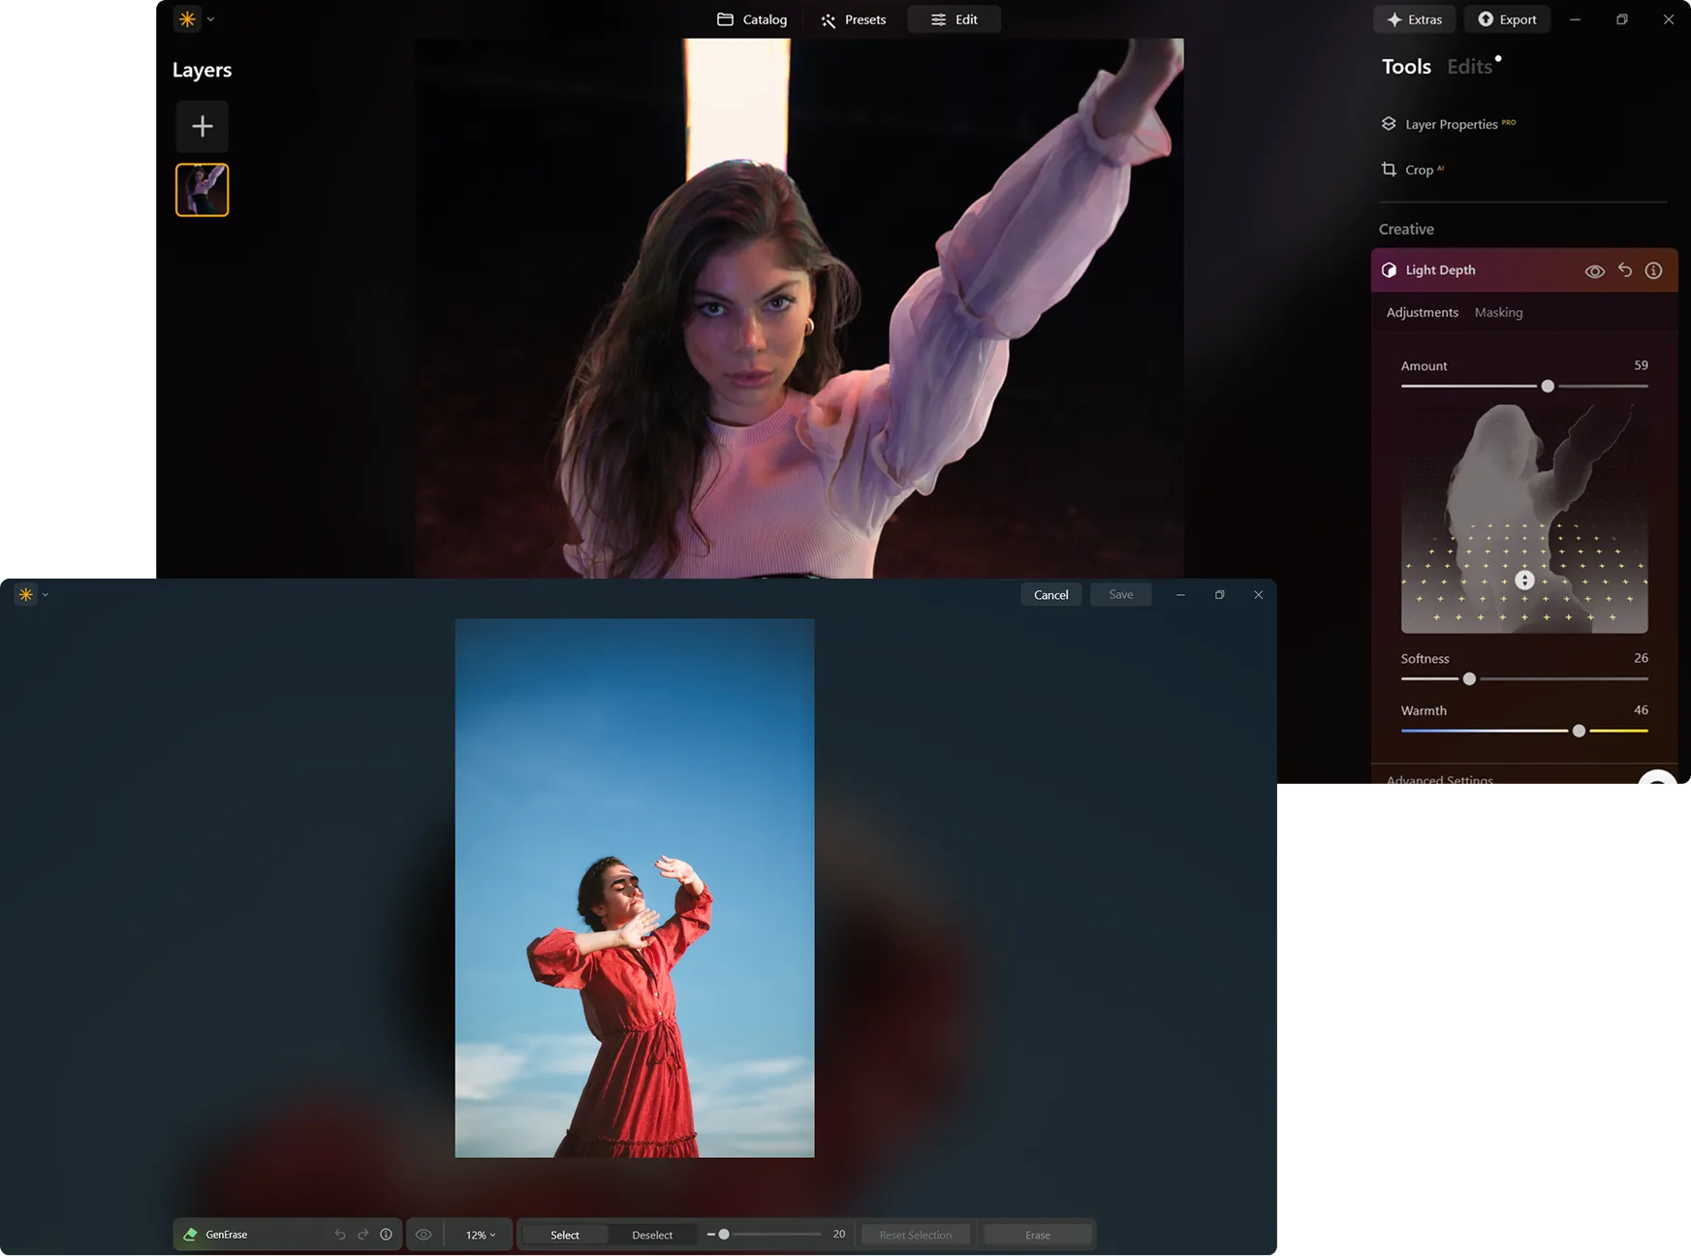The width and height of the screenshot is (1691, 1256).
Task: Open Layer Properties tool
Action: [1449, 124]
